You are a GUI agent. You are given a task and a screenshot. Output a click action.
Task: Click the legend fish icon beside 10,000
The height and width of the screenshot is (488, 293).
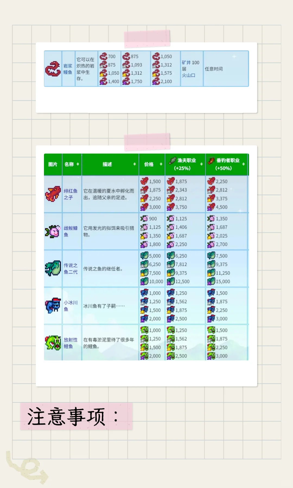pos(144,281)
